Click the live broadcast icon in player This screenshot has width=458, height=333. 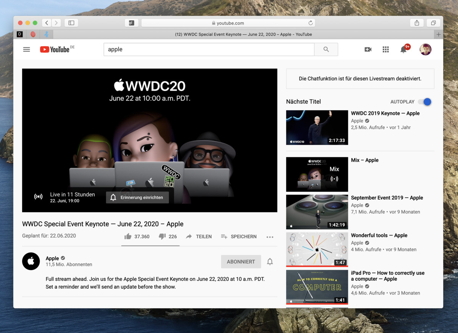38,197
